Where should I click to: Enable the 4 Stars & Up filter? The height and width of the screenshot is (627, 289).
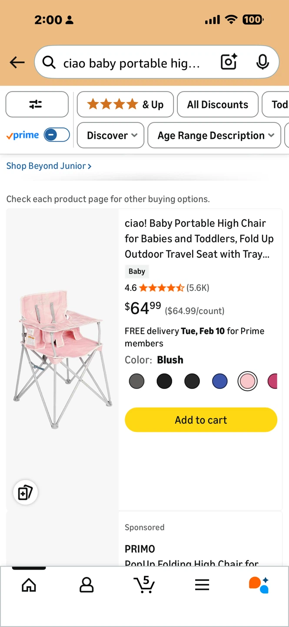[x=125, y=104]
